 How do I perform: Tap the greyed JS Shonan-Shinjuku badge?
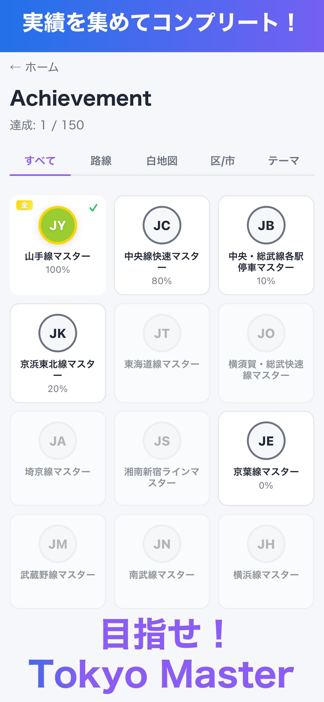click(x=162, y=441)
